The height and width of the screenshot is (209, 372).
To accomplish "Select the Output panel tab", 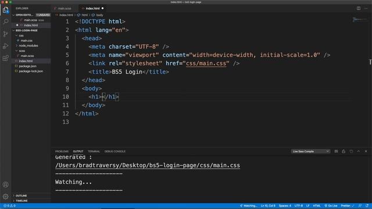I will click(x=78, y=151).
